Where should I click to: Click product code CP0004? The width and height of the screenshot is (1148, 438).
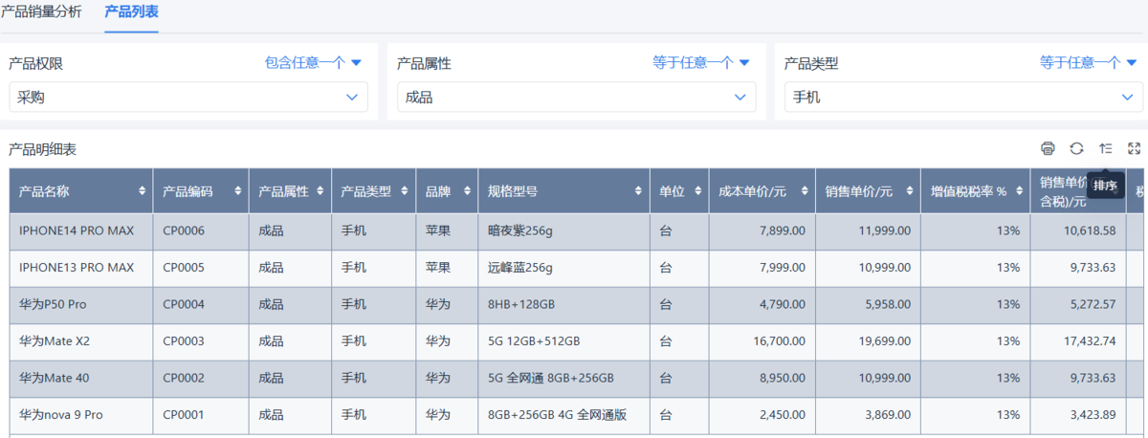point(184,304)
